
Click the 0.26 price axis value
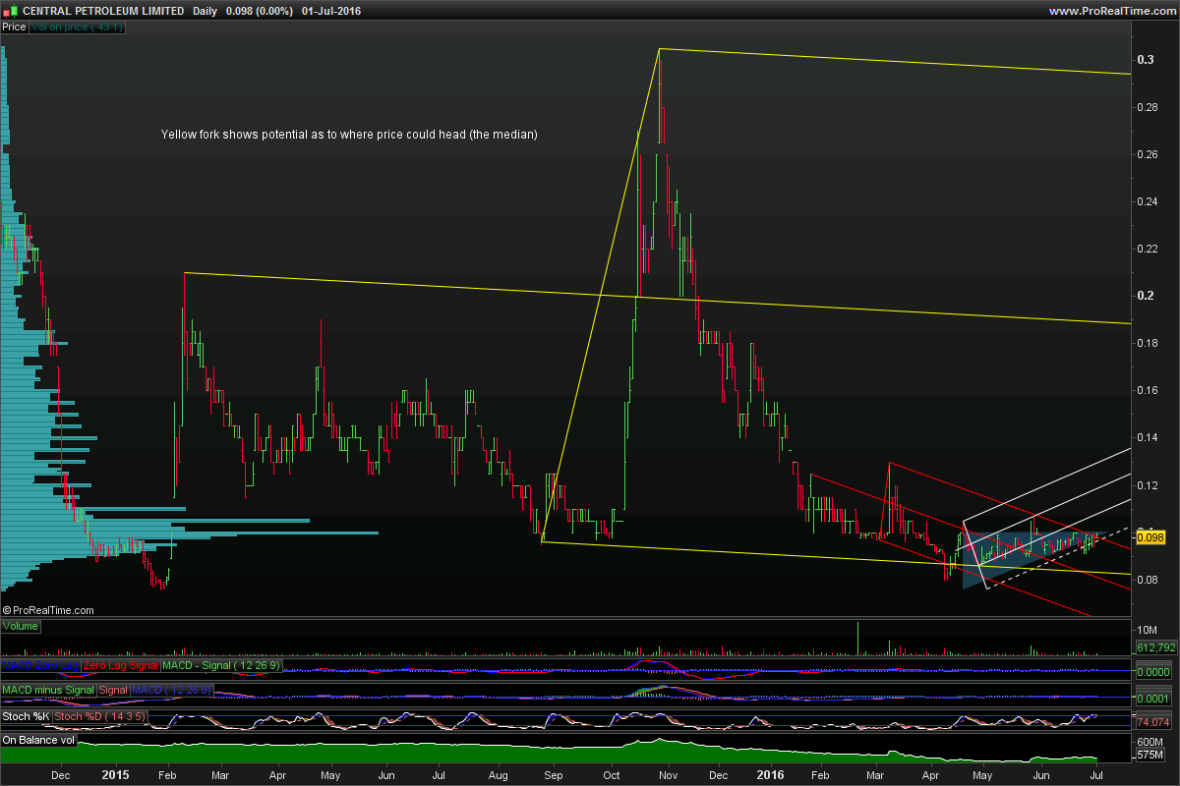click(1149, 154)
